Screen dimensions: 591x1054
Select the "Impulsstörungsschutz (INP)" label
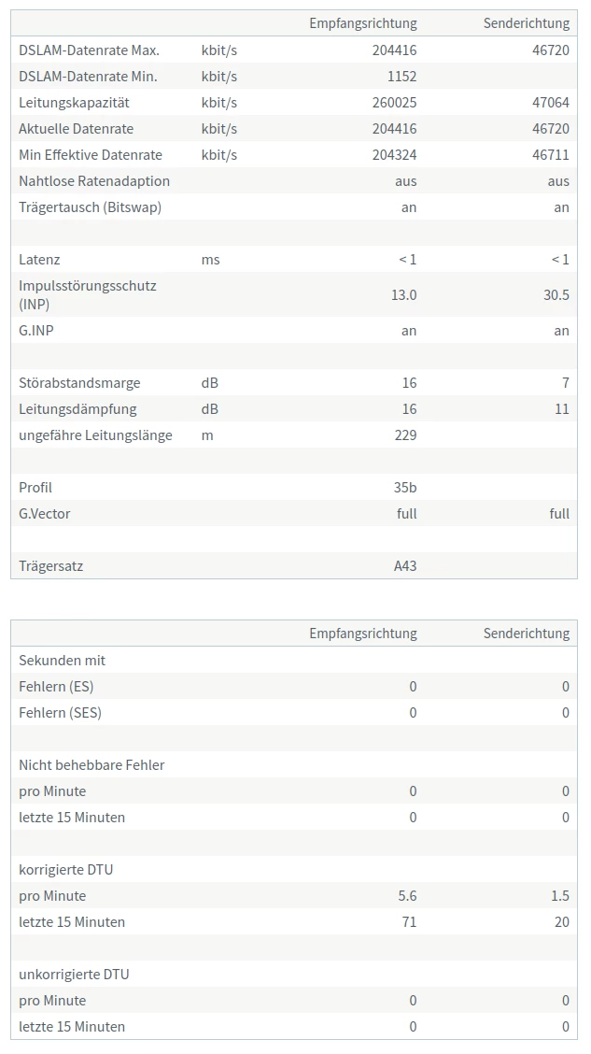click(x=88, y=294)
